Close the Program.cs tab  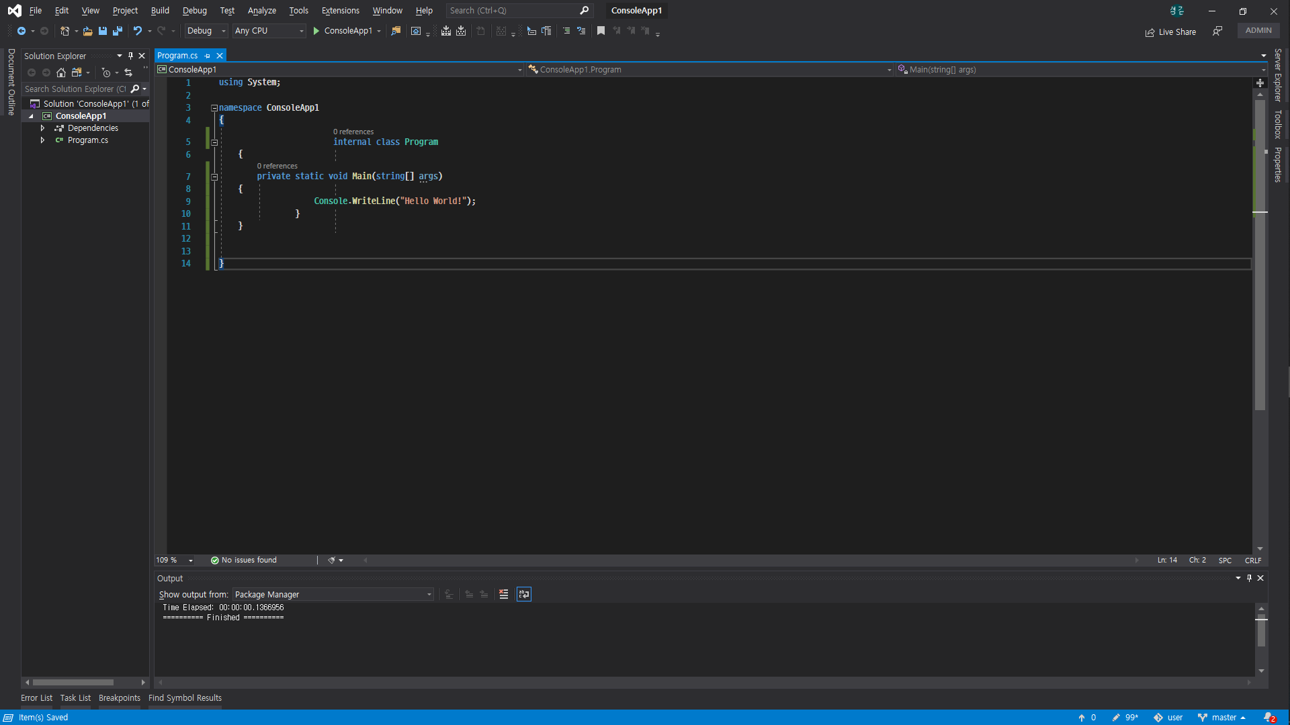tap(220, 56)
